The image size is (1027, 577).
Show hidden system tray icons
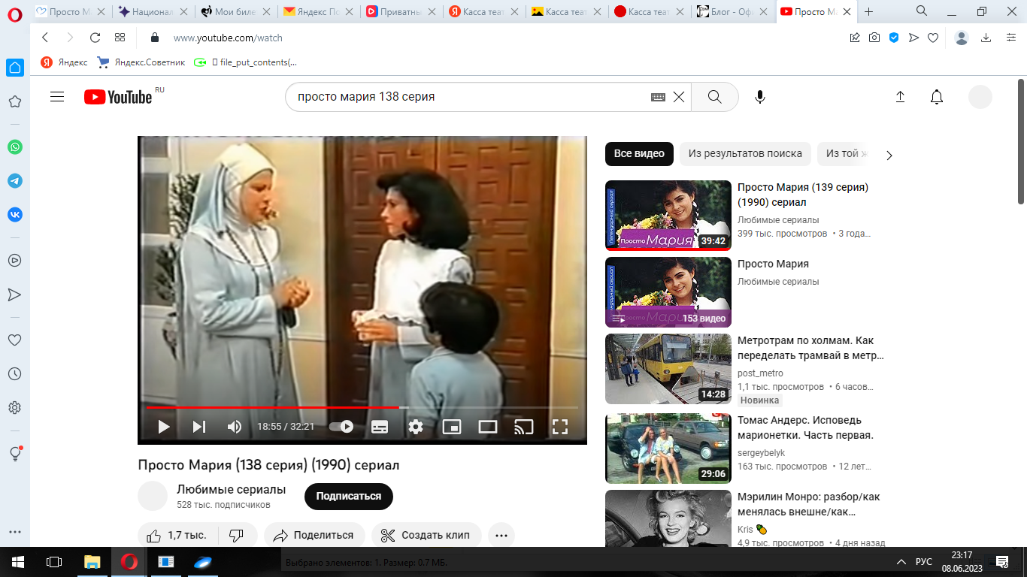(901, 562)
